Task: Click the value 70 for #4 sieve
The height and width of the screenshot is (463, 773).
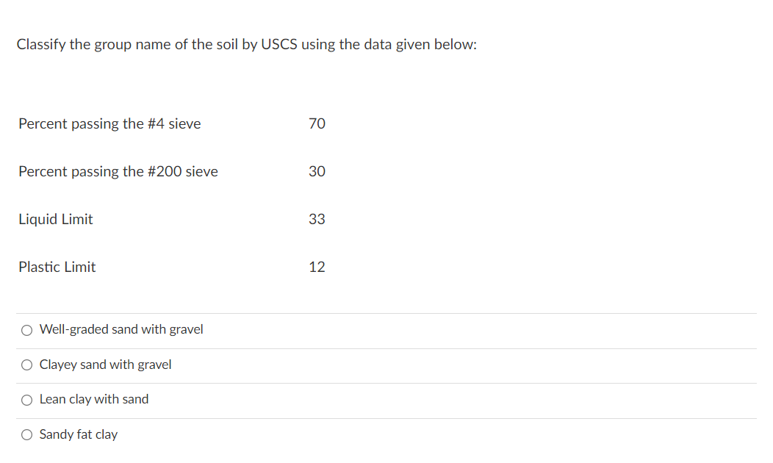Action: point(317,123)
